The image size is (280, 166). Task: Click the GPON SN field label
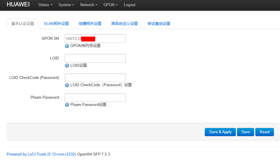tap(50, 38)
